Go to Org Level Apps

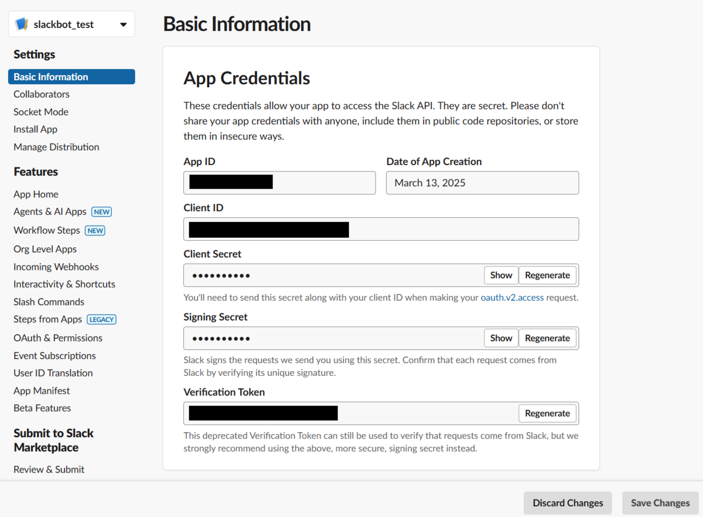(45, 249)
